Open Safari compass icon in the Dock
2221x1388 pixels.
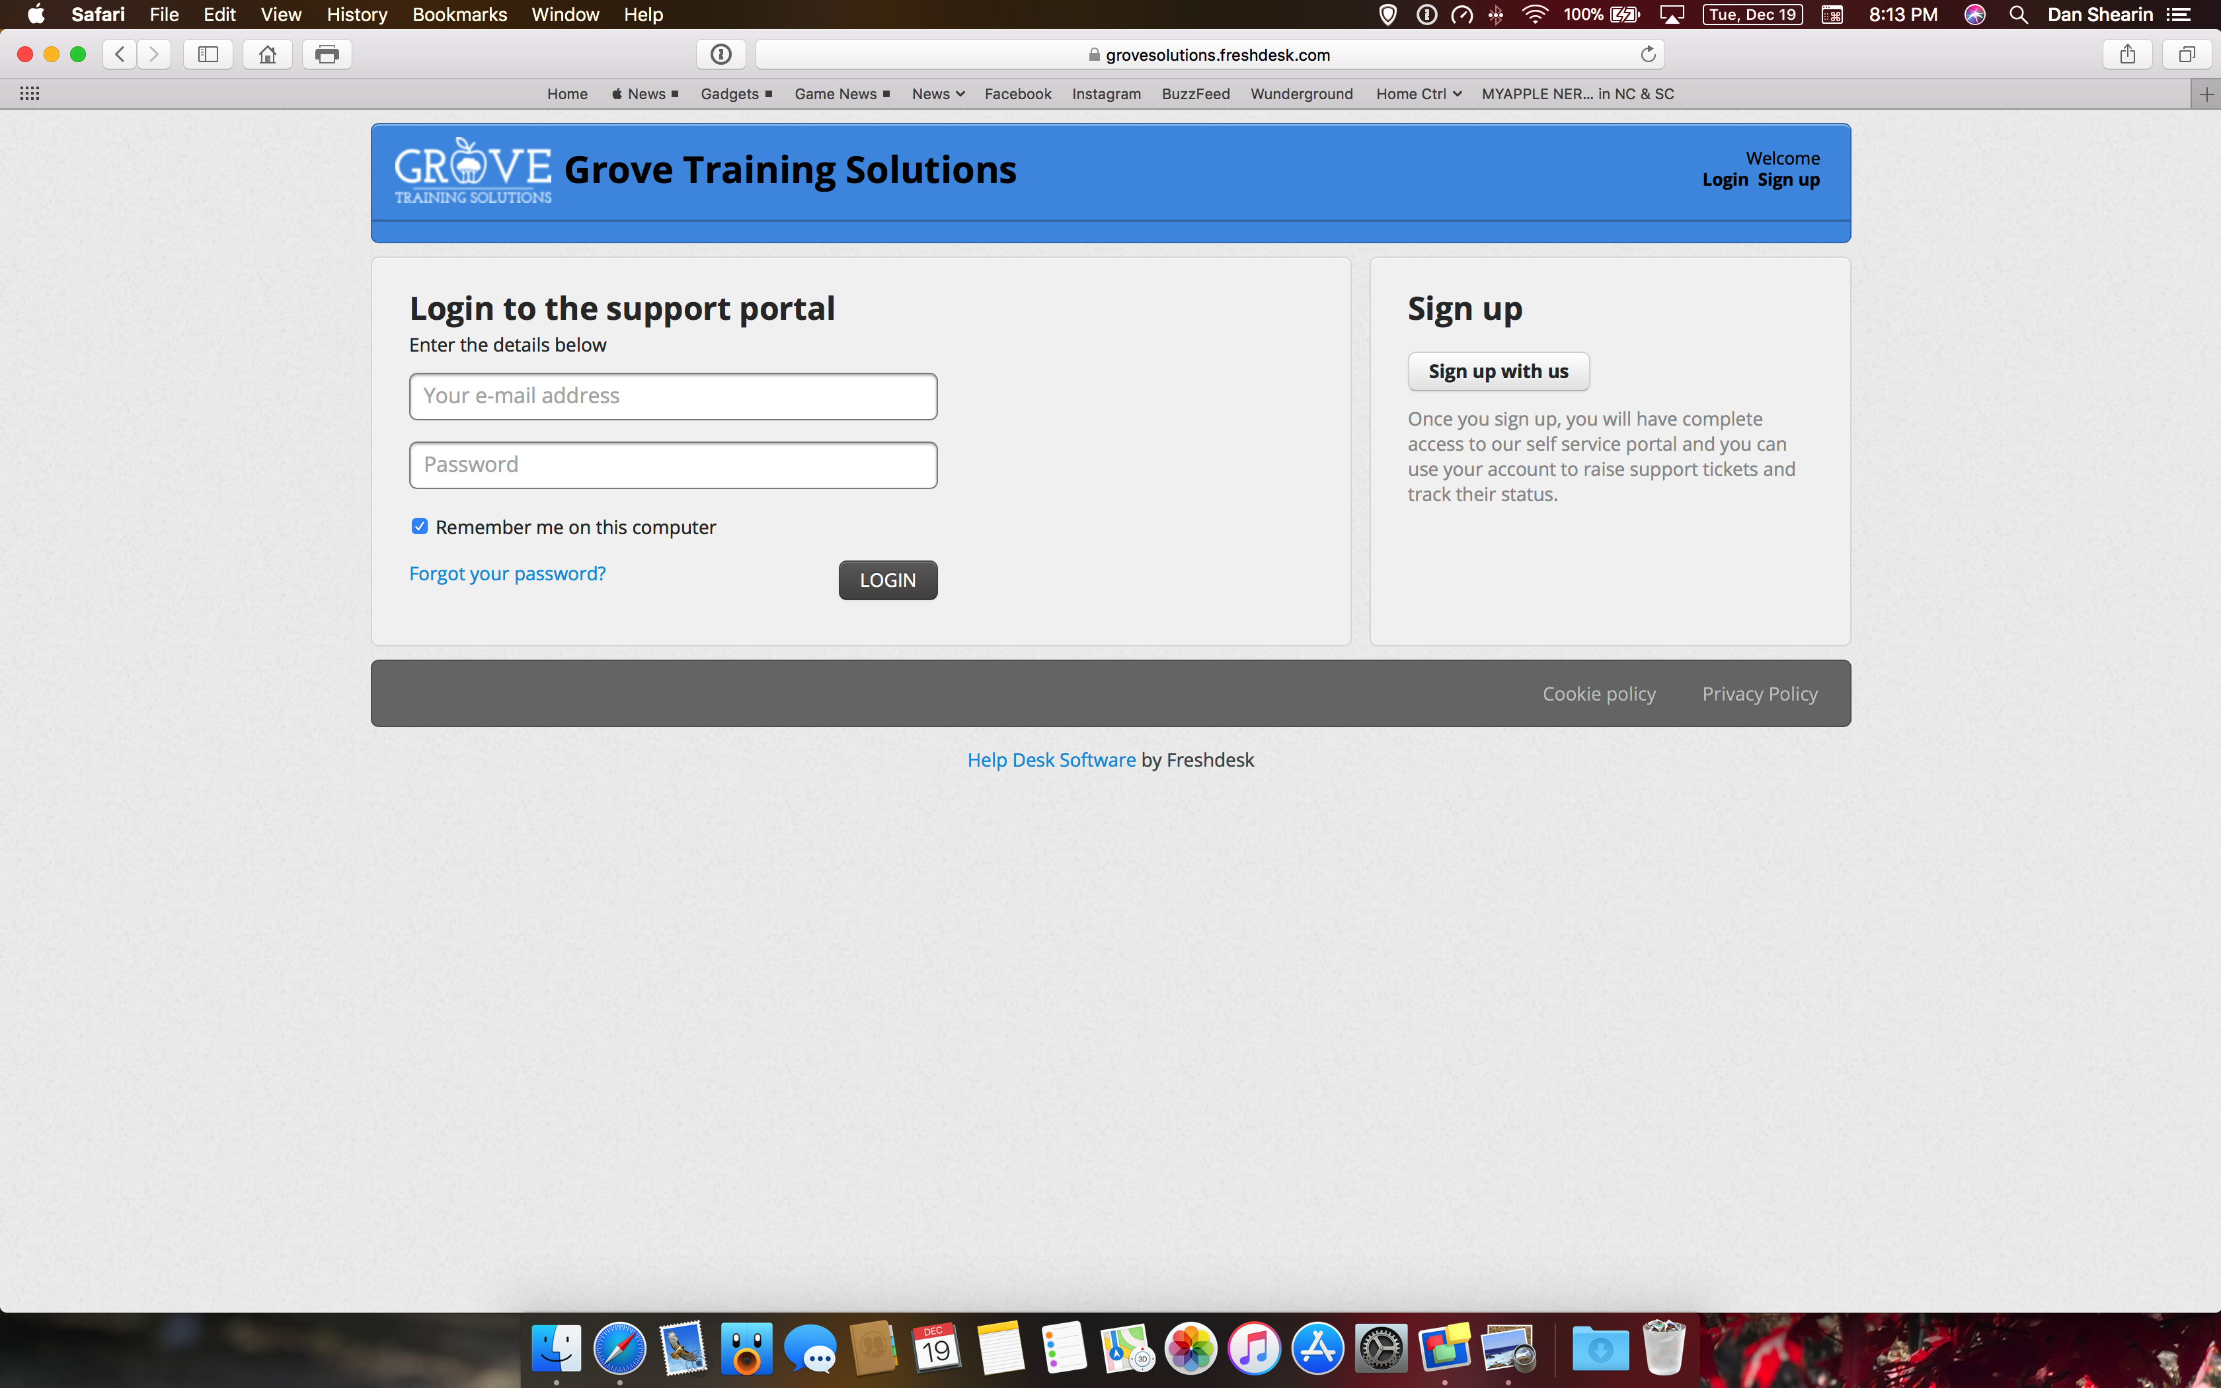619,1350
